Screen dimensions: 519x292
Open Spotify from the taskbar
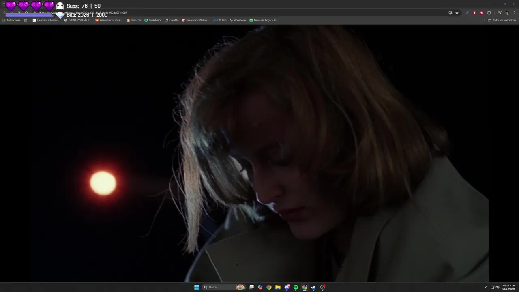pyautogui.click(x=296, y=287)
